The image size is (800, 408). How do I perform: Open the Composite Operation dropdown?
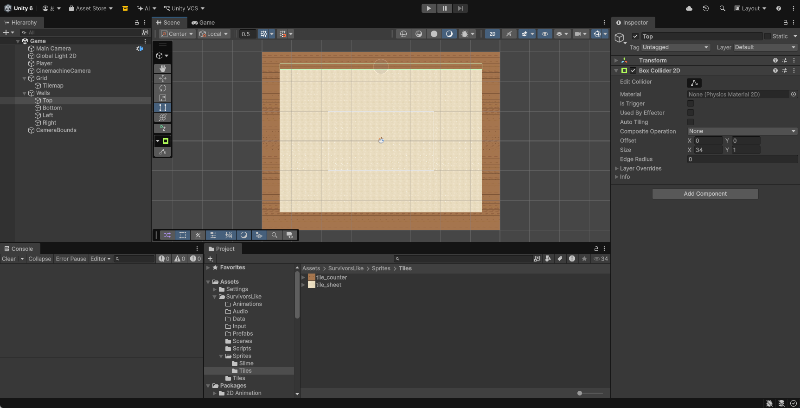(x=742, y=131)
